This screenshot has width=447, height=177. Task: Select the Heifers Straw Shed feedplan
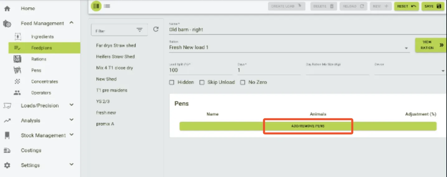tap(115, 57)
